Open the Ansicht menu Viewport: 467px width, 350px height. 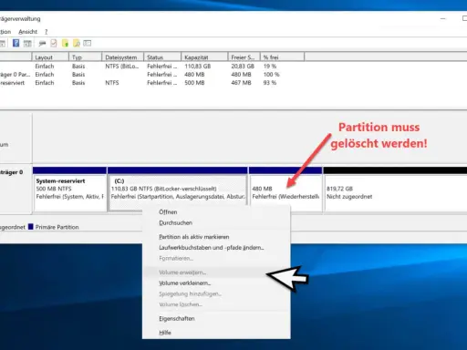pos(27,32)
